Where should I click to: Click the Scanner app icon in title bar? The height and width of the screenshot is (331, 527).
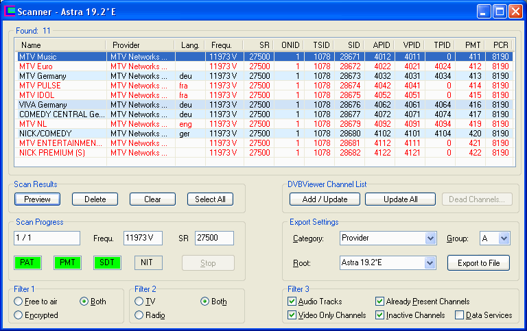pos(10,11)
